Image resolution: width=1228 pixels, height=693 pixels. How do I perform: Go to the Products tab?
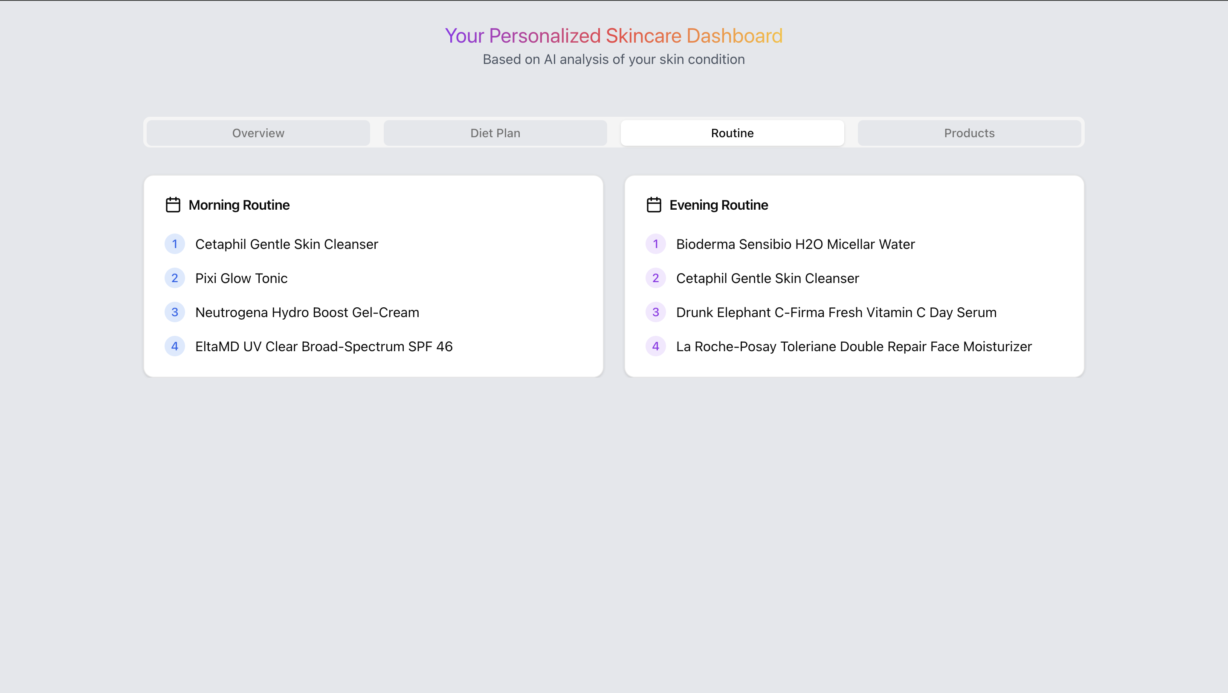tap(969, 133)
